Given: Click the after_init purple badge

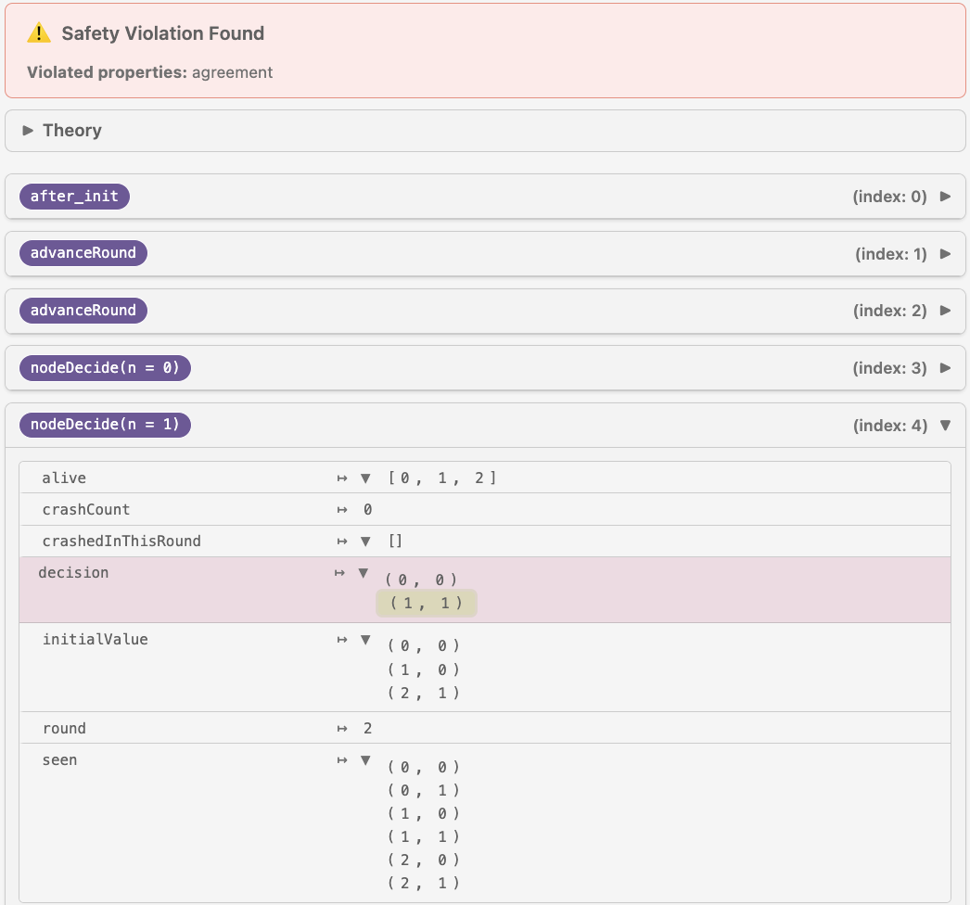Looking at the screenshot, I should click(74, 197).
